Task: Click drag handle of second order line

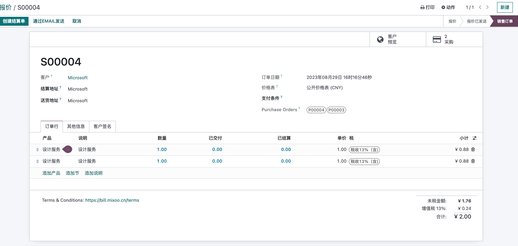Action: tap(37, 161)
